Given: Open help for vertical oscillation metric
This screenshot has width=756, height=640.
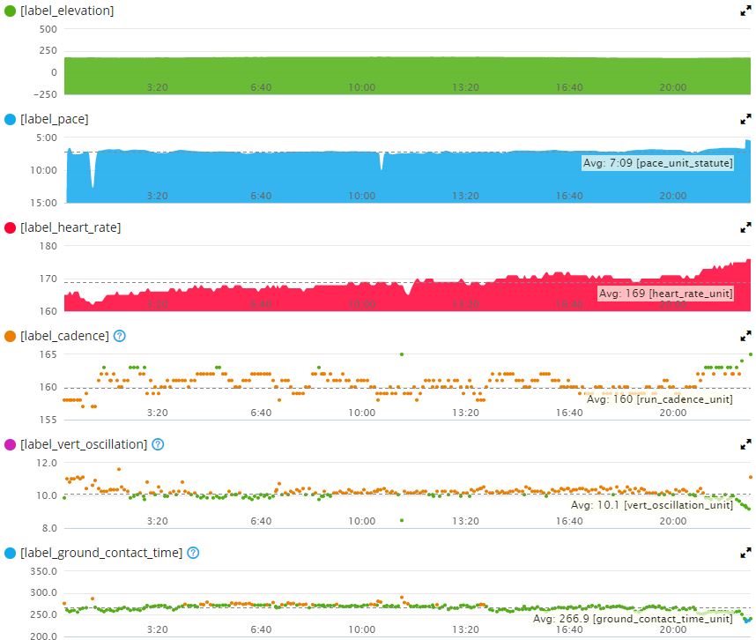Looking at the screenshot, I should 158,444.
